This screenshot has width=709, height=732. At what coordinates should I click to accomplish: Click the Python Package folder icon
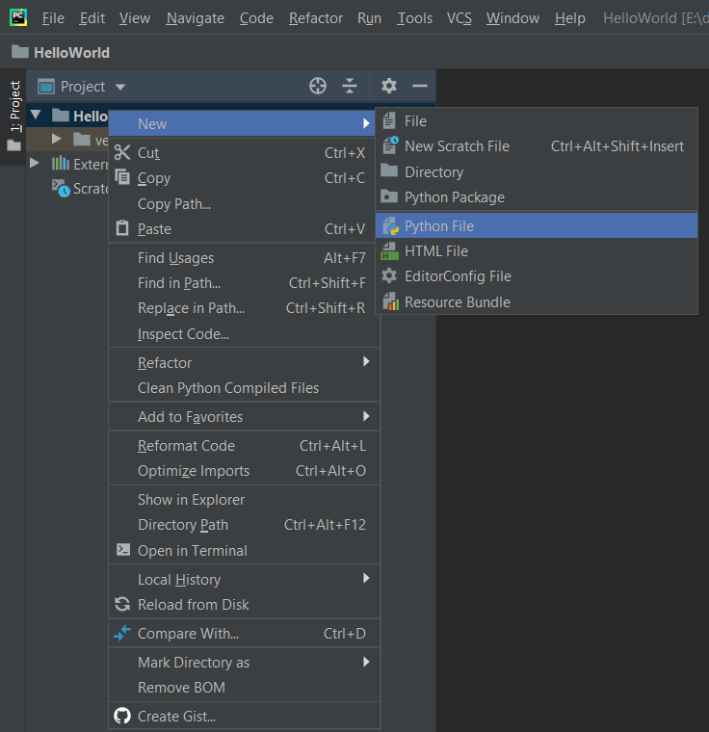tap(389, 196)
